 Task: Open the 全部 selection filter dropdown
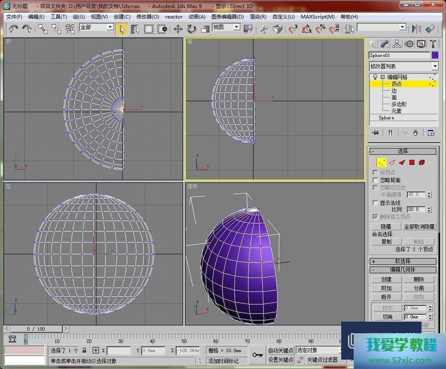coord(110,27)
